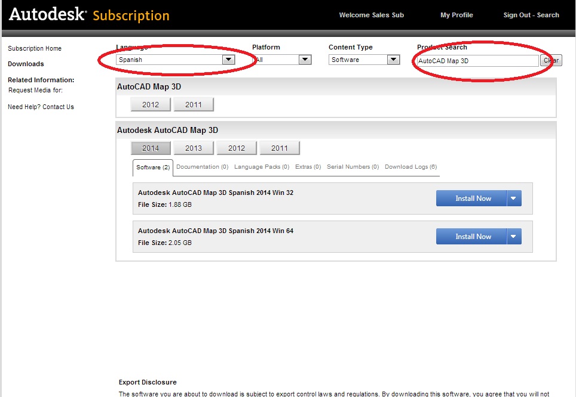Install Now the Win 32 Spanish version
This screenshot has height=397, width=576.
coord(471,199)
